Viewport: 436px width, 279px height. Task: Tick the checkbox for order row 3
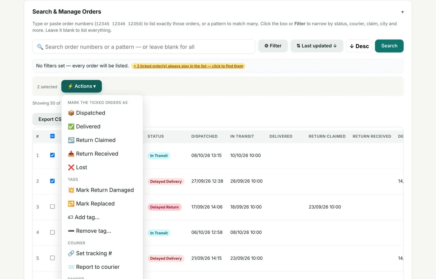click(52, 206)
